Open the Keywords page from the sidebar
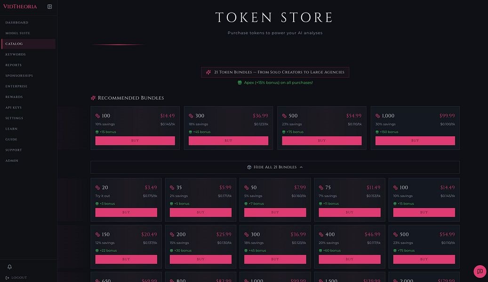488x282 pixels. tap(15, 54)
